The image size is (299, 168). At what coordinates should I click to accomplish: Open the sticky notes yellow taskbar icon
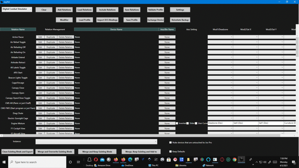[188, 159]
